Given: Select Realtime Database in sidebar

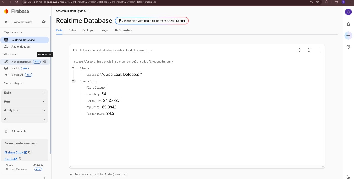Looking at the screenshot, I should (25, 40).
